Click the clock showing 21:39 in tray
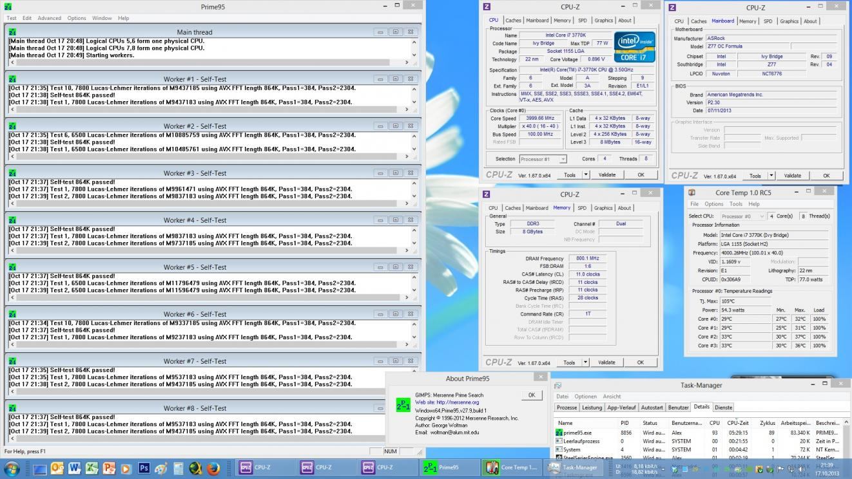The width and height of the screenshot is (852, 479). (827, 465)
